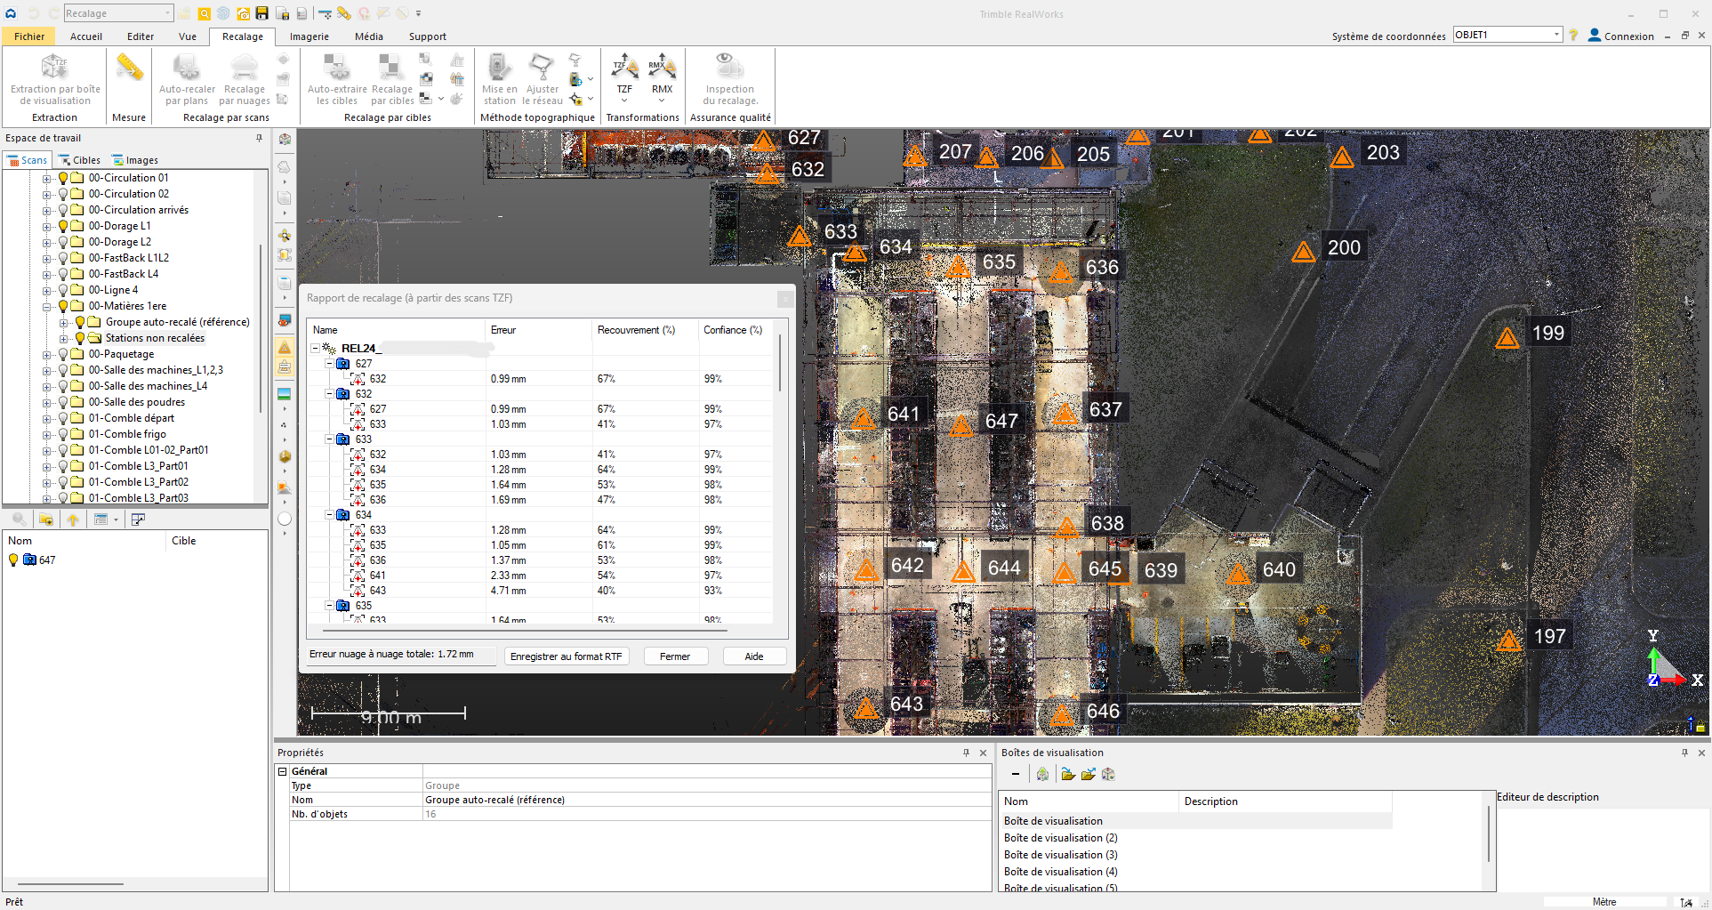
Task: Collapse the REL24 node in the report
Action: (x=315, y=349)
